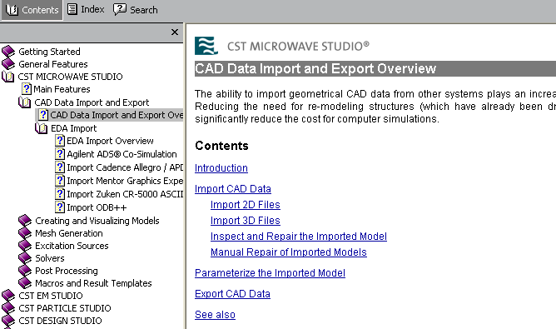Expand the Solvers book icon
This screenshot has height=329, width=556.
(25, 258)
